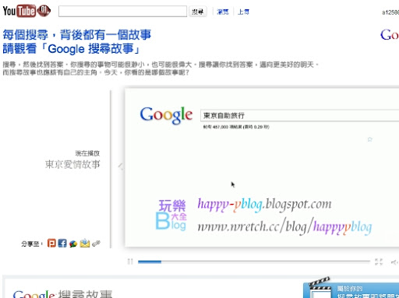Click the heading 請觀看「Google 搜尋故事」
Screen dimensions: 399x298
point(72,49)
